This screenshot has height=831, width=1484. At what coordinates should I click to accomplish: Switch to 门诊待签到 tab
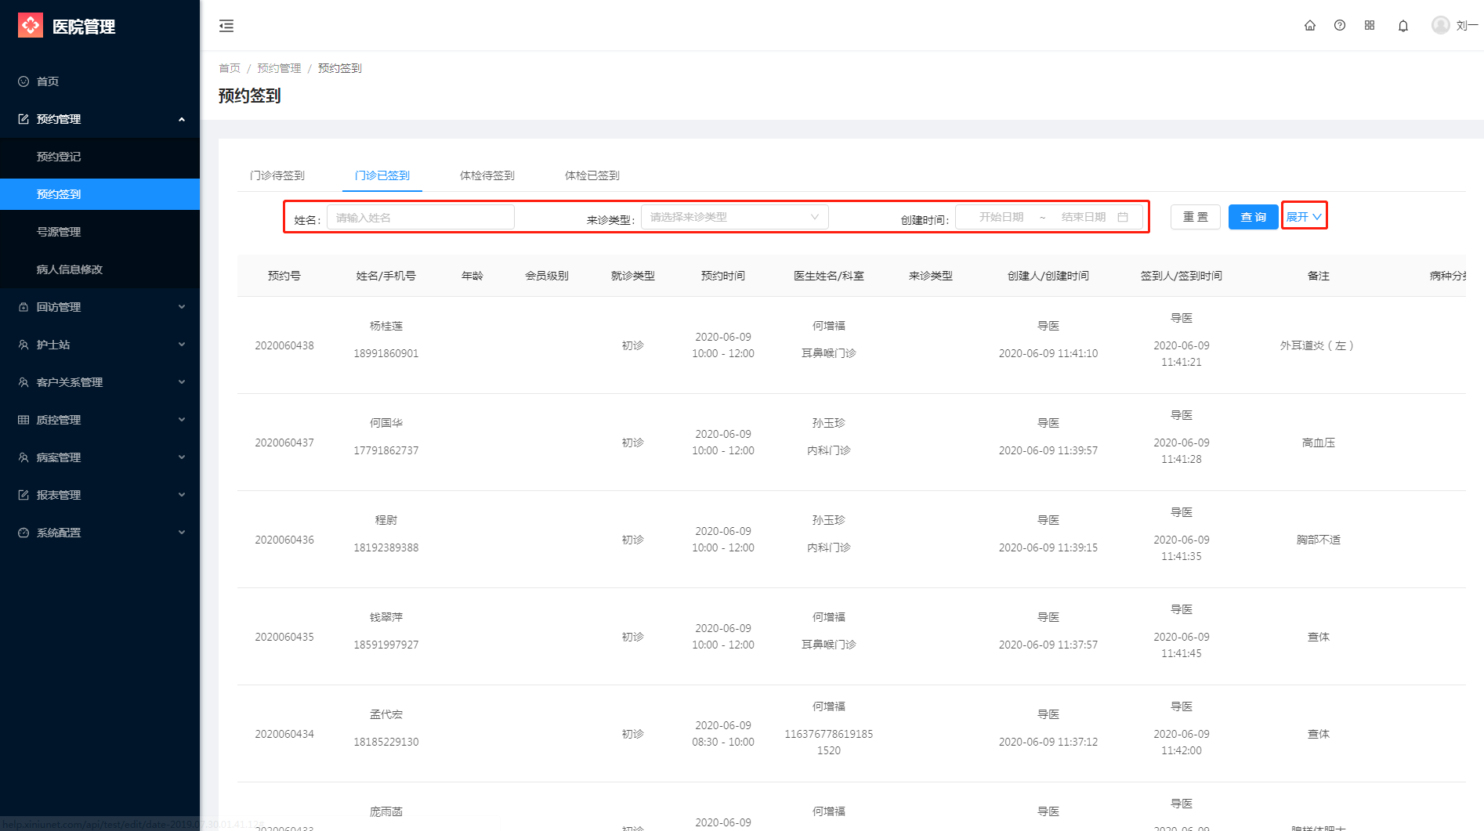click(277, 175)
